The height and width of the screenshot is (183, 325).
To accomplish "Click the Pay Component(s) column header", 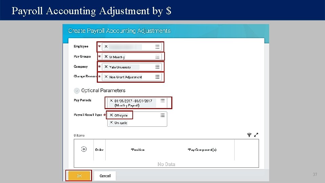I will coord(202,150).
